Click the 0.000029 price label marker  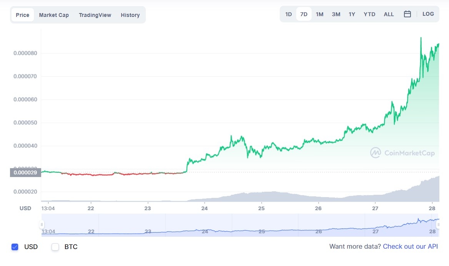click(x=25, y=172)
